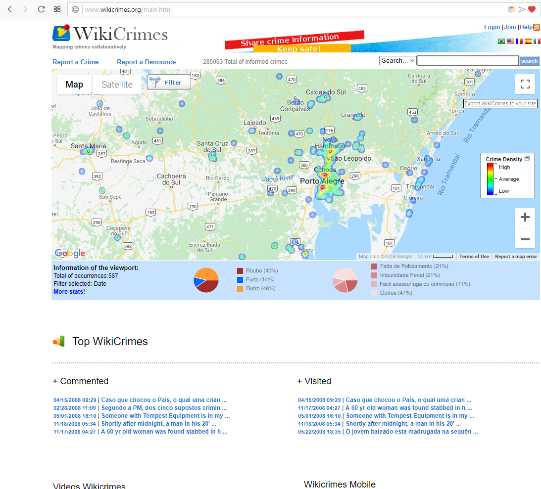Click 'Total of occurrences:587' text
541x489 pixels.
(x=86, y=276)
